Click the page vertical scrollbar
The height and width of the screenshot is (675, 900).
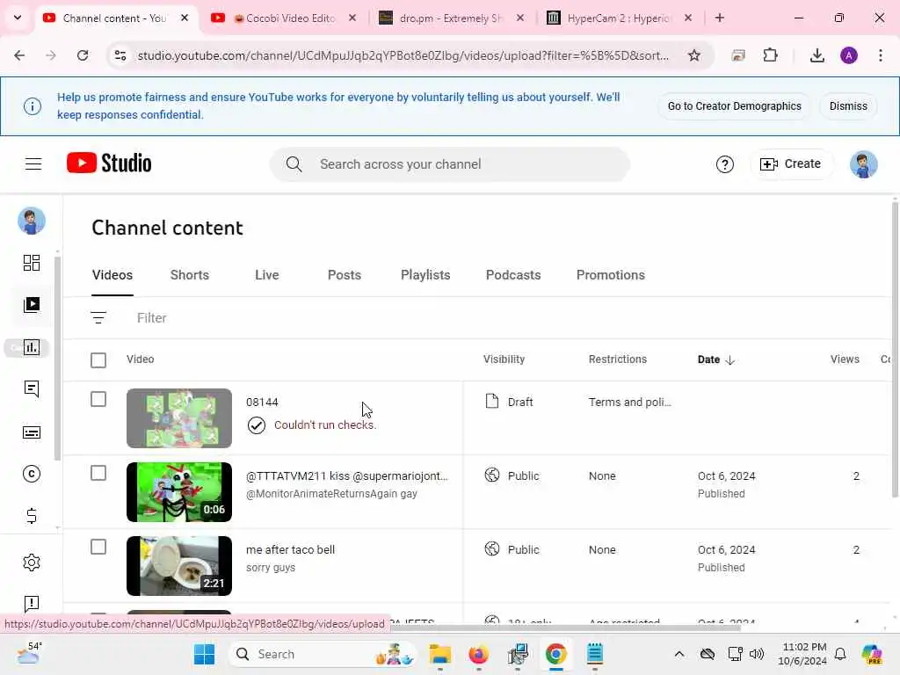(895, 350)
